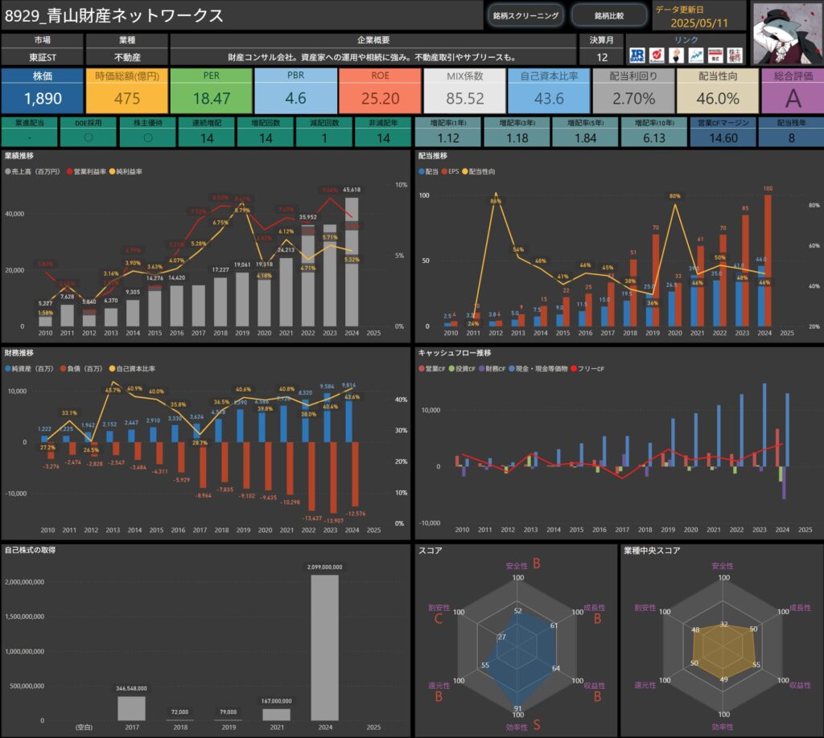Click the 2023 liabilities bar labeled -13,907

(x=333, y=478)
